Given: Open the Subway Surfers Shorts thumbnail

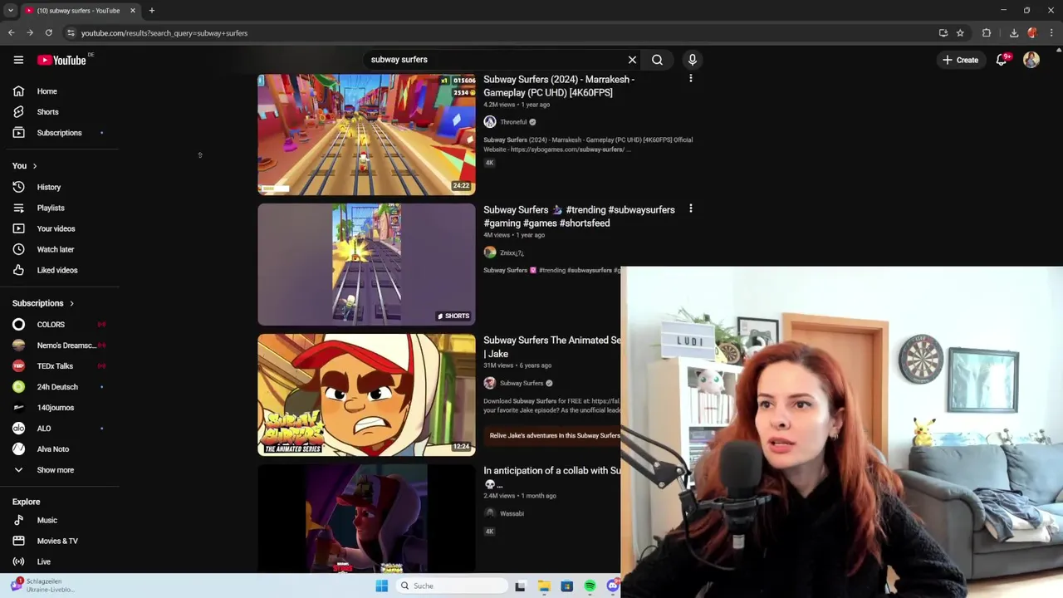Looking at the screenshot, I should (366, 265).
